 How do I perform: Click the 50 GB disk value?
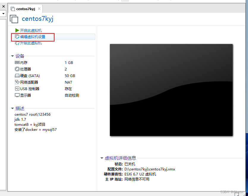point(70,76)
